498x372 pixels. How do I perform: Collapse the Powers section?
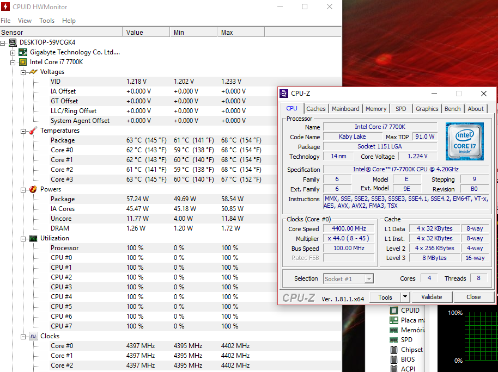pyautogui.click(x=23, y=190)
